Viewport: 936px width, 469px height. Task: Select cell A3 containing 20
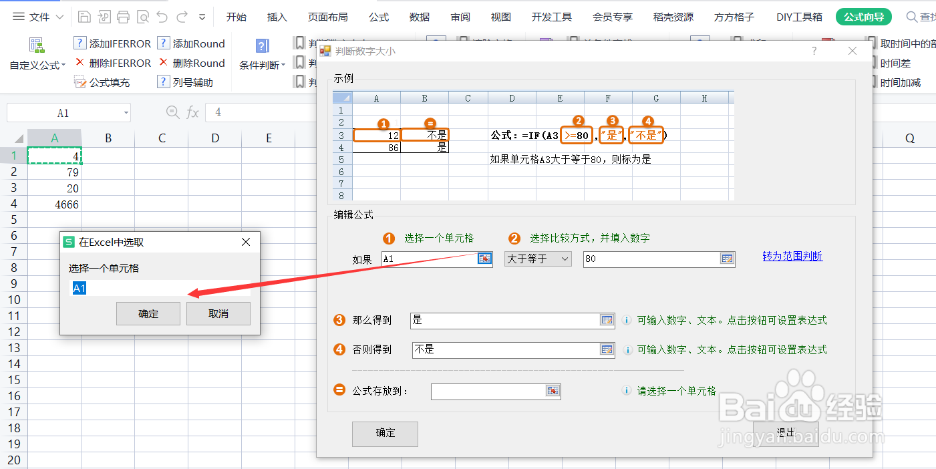(x=54, y=188)
